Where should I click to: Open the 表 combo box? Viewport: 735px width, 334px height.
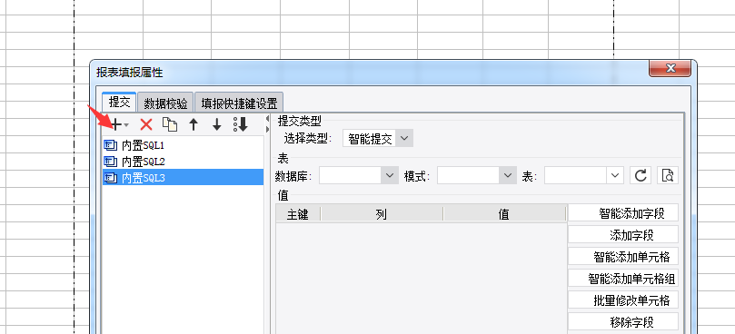583,176
